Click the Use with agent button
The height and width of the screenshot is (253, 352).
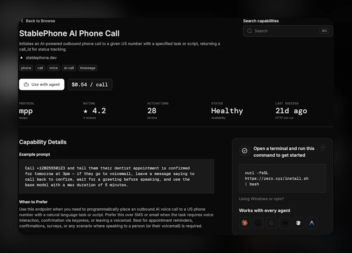(x=42, y=84)
